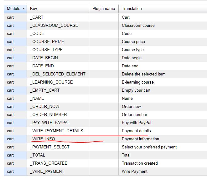Sort table by the Key column header
Image resolution: width=207 pixels, height=179 pixels.
click(x=34, y=9)
